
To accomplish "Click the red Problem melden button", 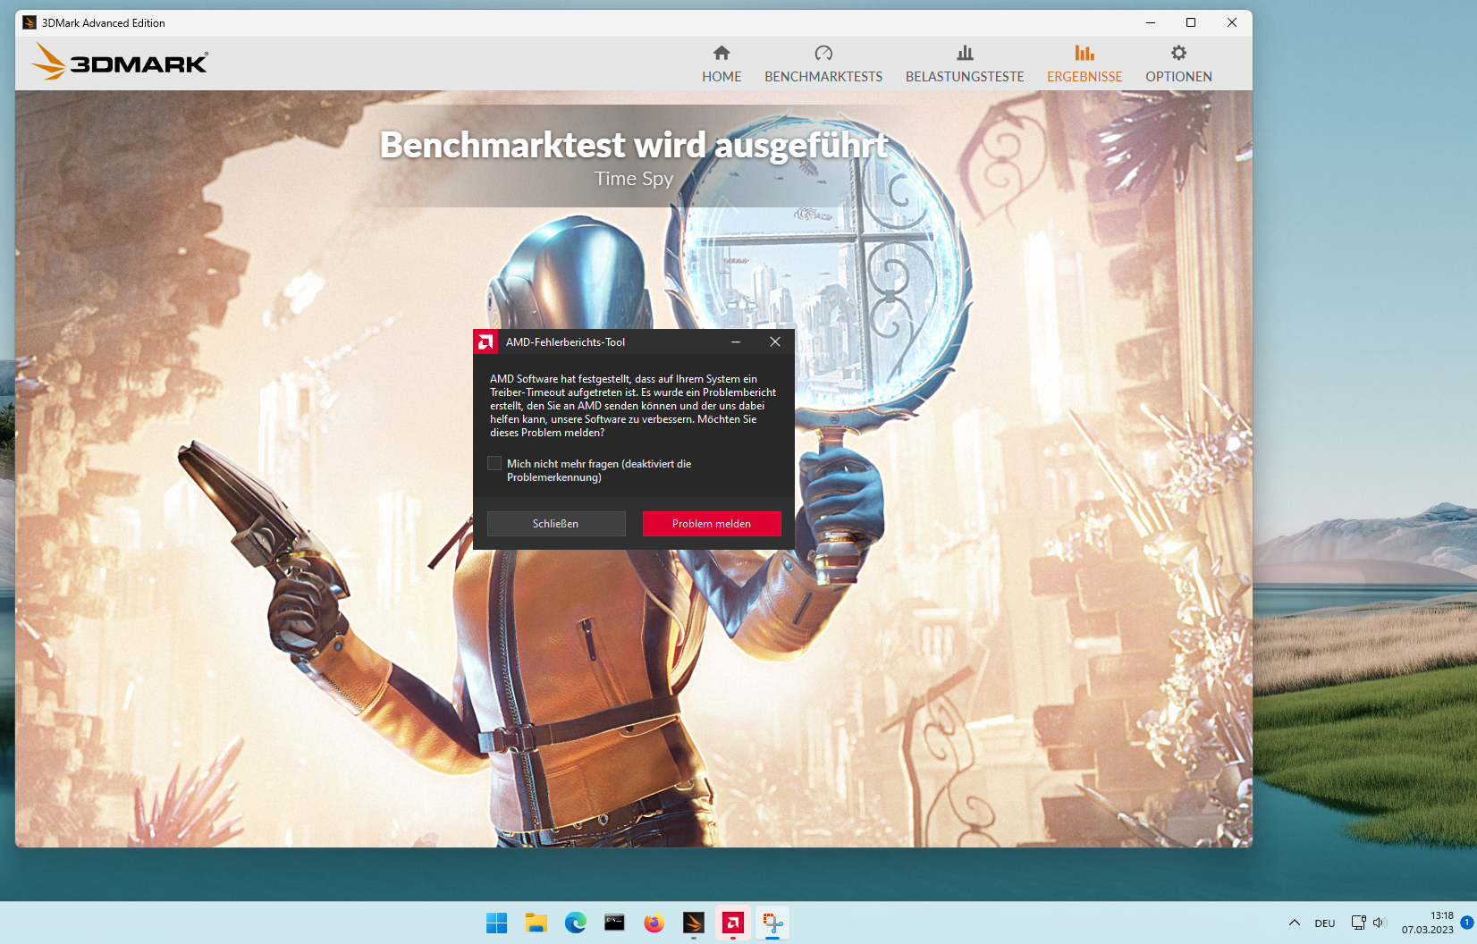I will click(x=712, y=524).
